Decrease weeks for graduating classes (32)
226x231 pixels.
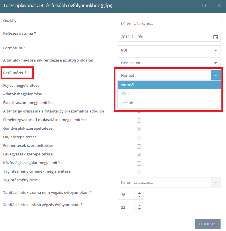coord(139,209)
